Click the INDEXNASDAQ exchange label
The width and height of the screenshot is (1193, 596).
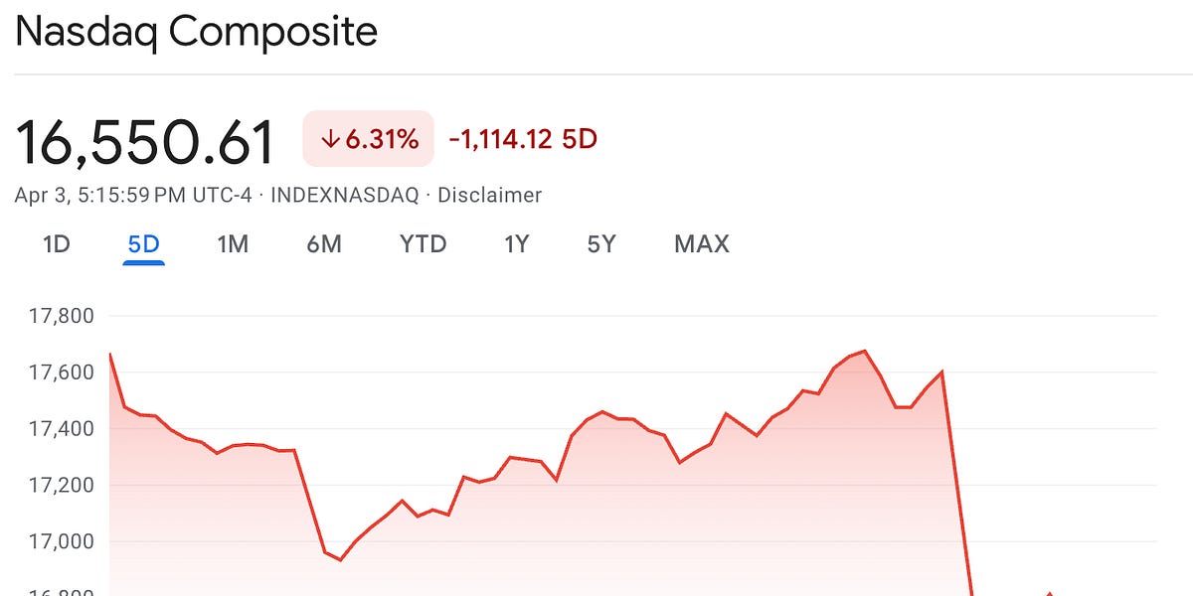tap(345, 195)
